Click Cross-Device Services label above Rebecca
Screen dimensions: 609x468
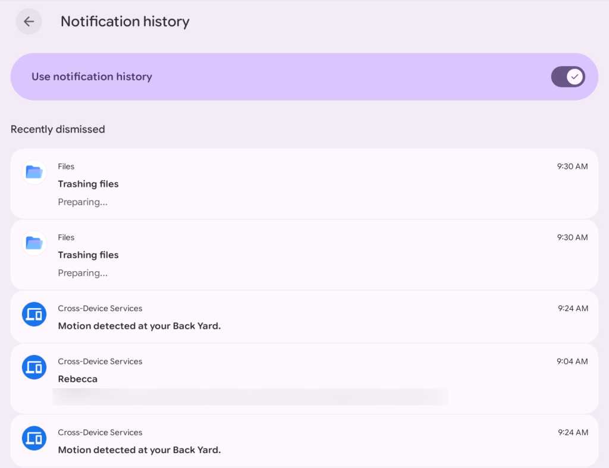(x=100, y=361)
